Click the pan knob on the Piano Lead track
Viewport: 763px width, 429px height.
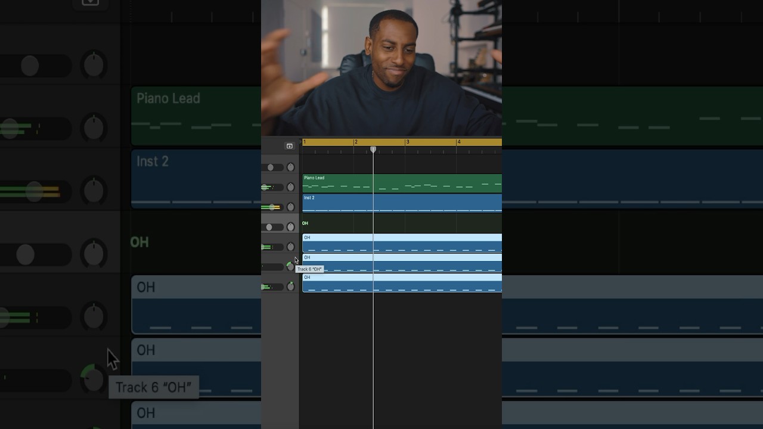point(291,187)
